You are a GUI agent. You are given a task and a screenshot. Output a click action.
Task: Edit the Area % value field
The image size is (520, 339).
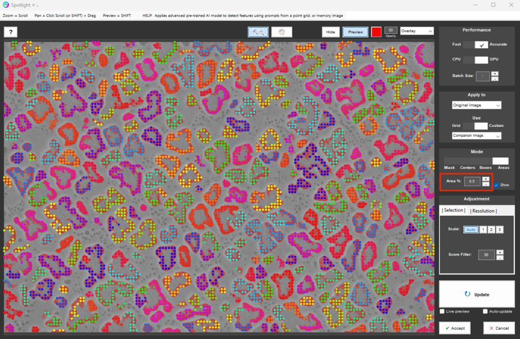(x=472, y=181)
